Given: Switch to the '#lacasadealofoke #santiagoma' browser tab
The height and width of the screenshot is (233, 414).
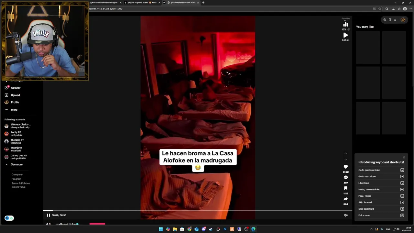Looking at the screenshot, I should coord(105,3).
